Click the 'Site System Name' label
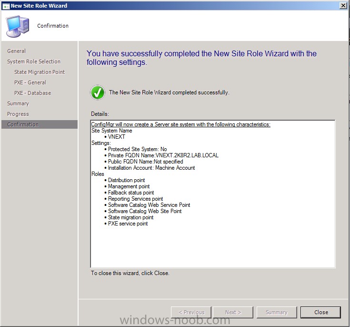Image resolution: width=350 pixels, height=327 pixels. (111, 131)
